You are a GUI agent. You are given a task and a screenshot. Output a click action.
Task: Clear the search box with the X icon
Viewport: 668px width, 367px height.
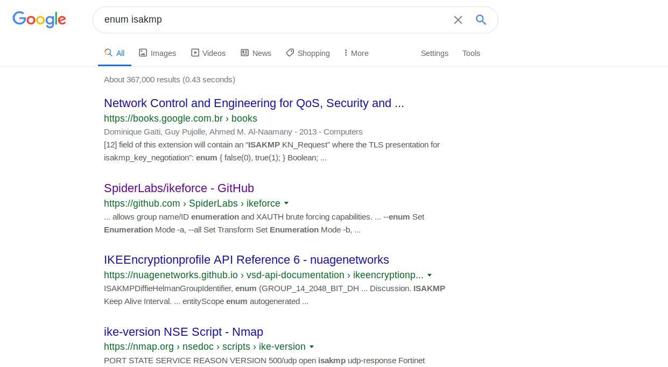point(458,20)
